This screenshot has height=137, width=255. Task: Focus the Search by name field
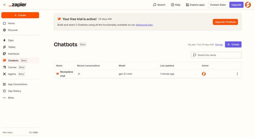tap(216, 55)
